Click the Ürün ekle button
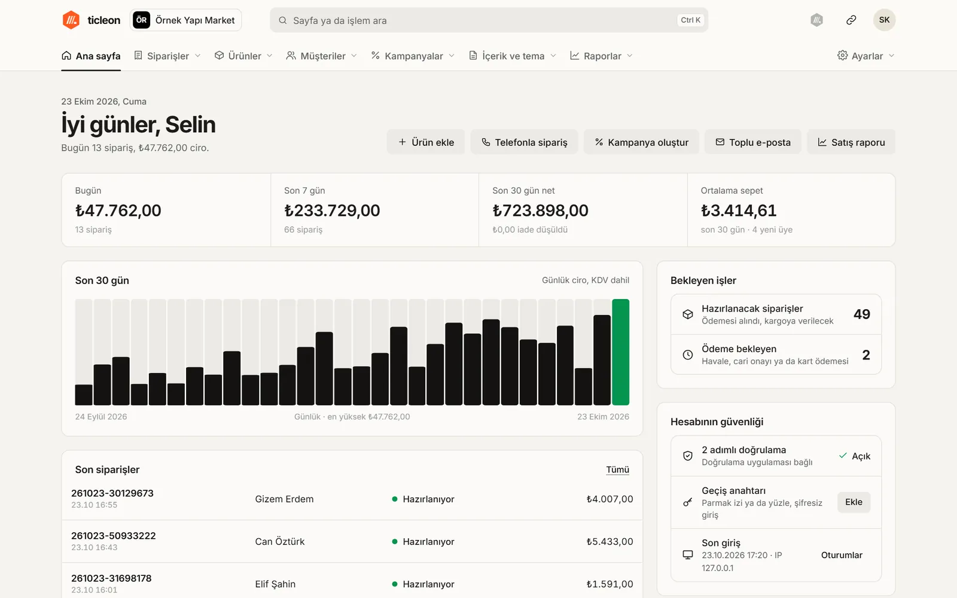957x598 pixels. pos(426,142)
